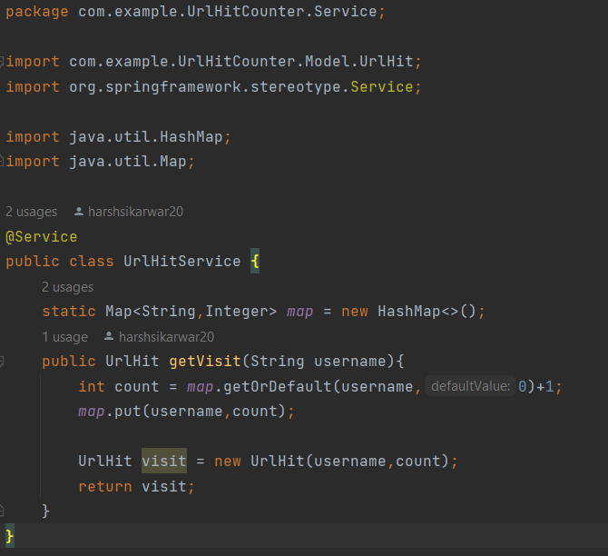Viewport: 608px width, 556px height.
Task: Click String username parameter in getVisit
Action: [319, 362]
